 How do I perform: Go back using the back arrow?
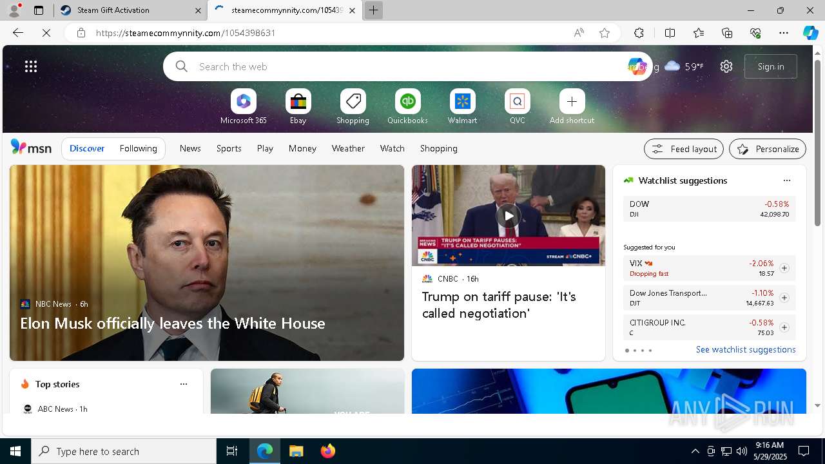coord(18,33)
